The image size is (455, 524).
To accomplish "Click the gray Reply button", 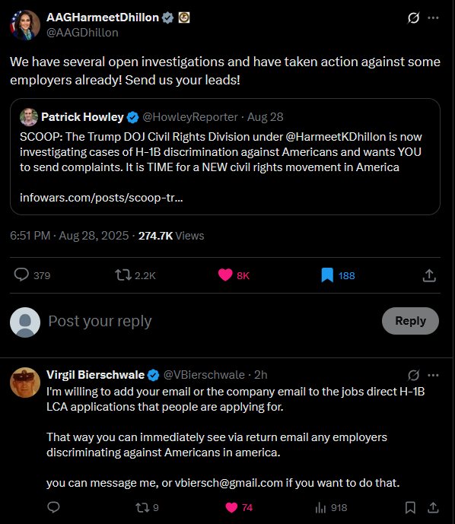I will tap(410, 321).
